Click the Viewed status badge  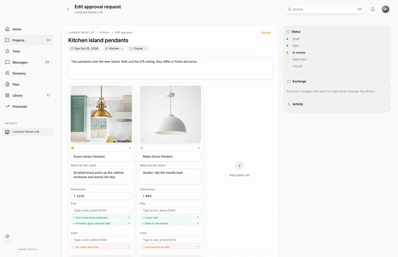click(x=266, y=33)
